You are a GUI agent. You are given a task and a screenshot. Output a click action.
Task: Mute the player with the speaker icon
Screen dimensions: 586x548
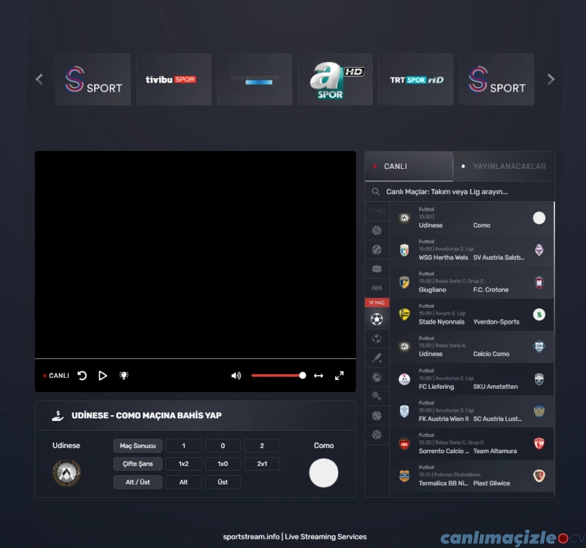coord(236,375)
